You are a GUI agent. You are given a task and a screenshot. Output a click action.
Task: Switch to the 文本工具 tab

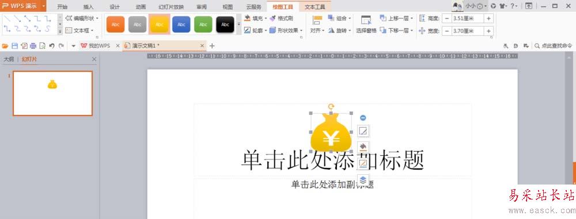point(315,7)
